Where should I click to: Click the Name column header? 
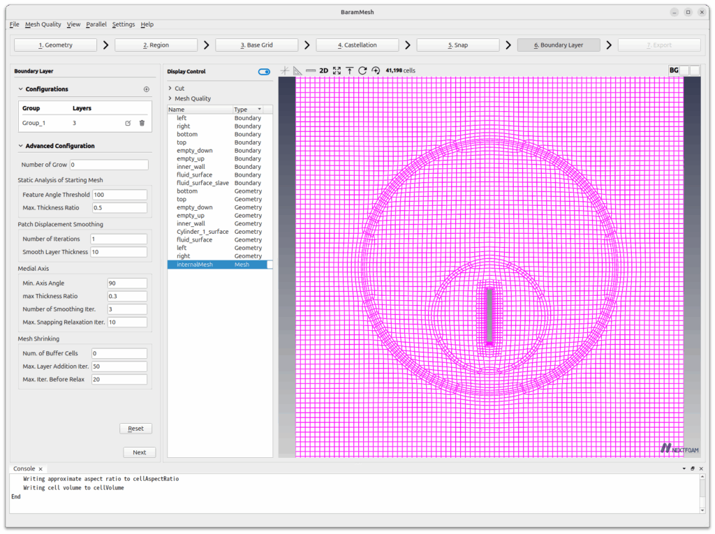pyautogui.click(x=200, y=110)
